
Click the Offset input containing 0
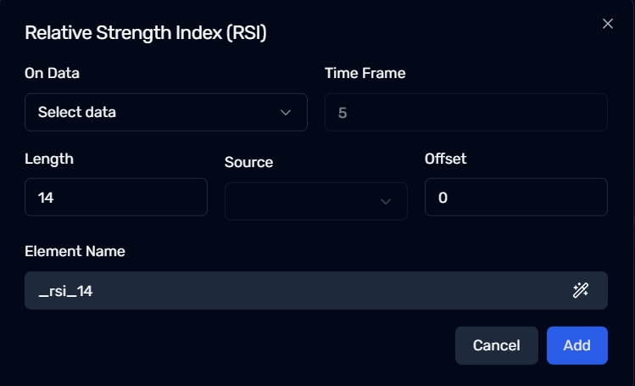pyautogui.click(x=516, y=198)
